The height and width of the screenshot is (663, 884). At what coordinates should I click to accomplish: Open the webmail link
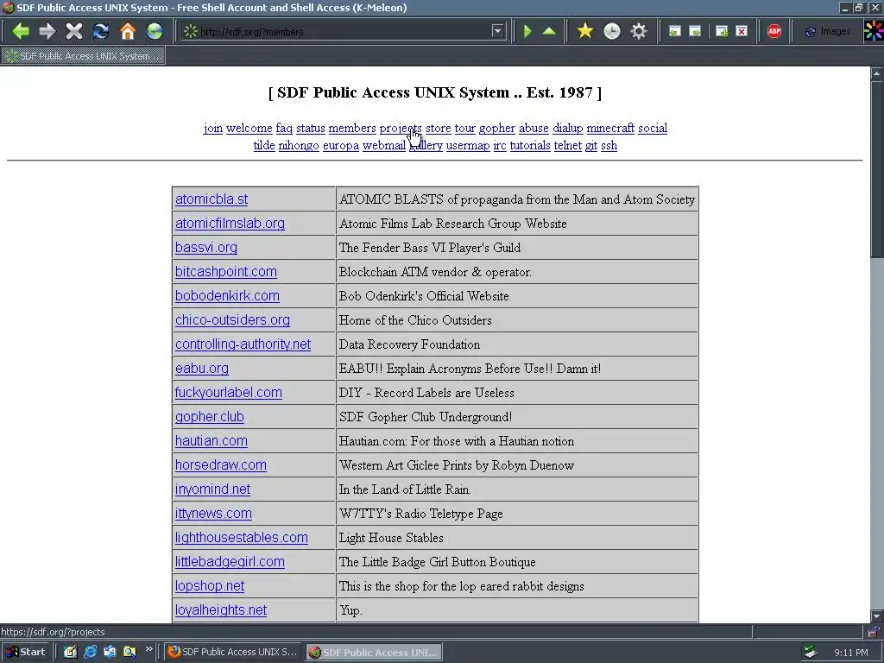click(384, 145)
